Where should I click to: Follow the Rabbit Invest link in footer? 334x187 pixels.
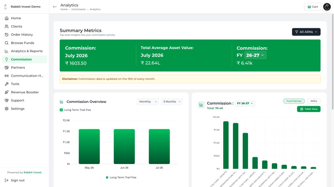pyautogui.click(x=33, y=172)
